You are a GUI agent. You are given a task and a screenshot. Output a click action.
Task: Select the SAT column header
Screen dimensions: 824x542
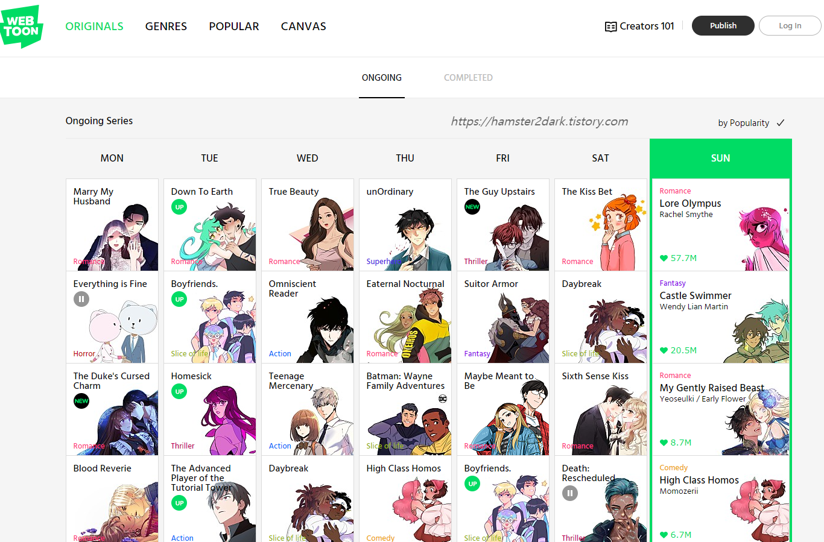pos(601,158)
